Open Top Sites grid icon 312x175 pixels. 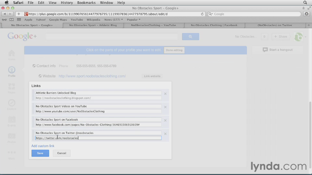click(x=19, y=20)
